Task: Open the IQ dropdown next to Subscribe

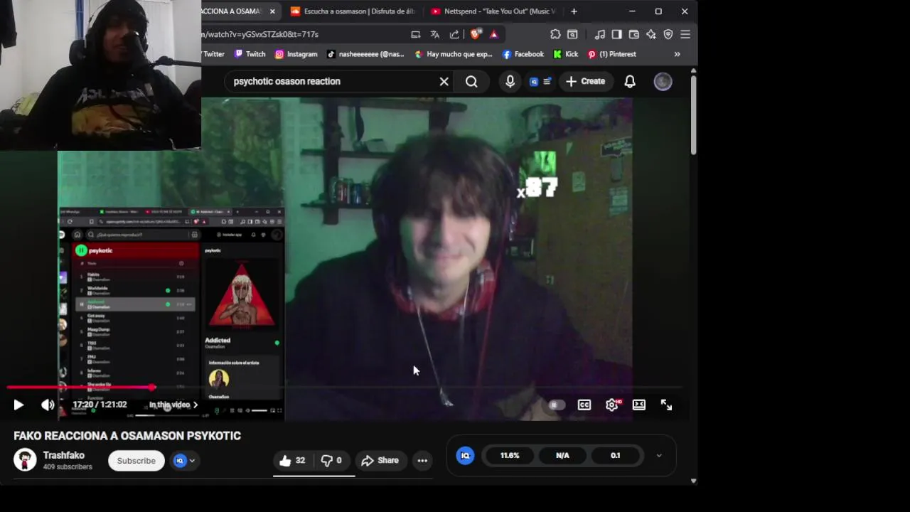Action: pos(184,461)
